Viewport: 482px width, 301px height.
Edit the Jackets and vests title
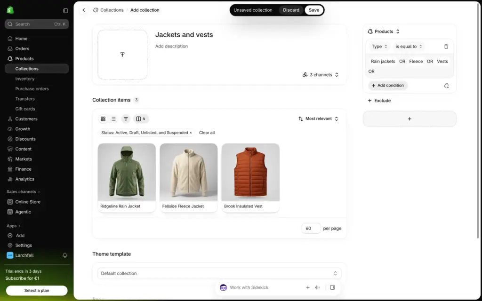tap(184, 35)
